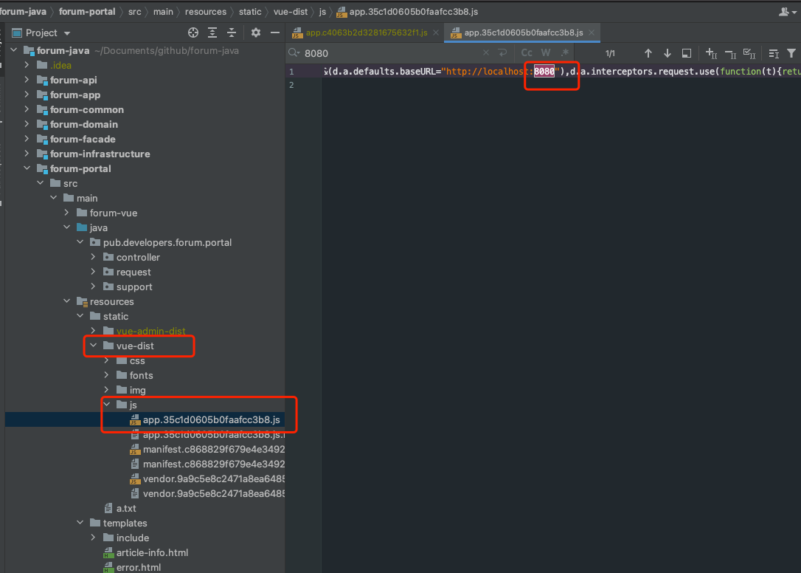Expand the forum-api module

27,80
